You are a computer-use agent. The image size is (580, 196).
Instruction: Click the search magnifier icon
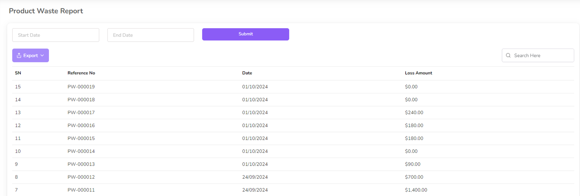tap(508, 55)
